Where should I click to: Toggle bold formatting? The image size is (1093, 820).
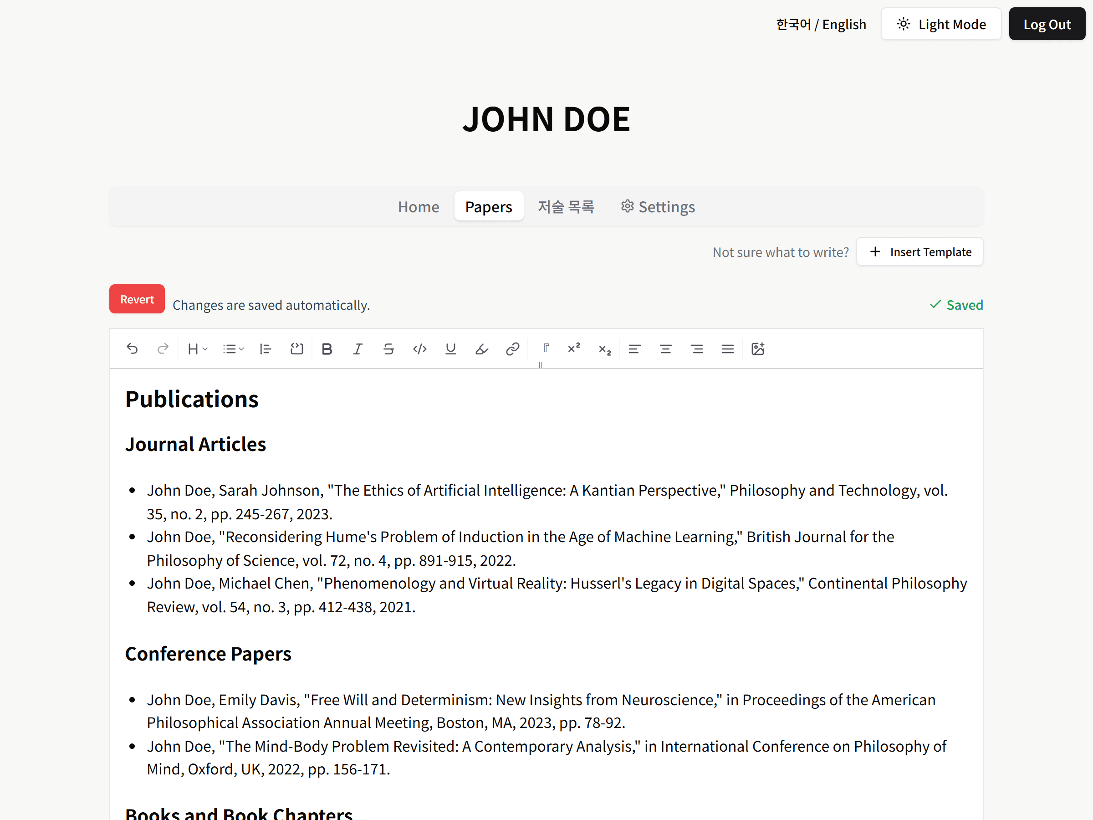pyautogui.click(x=327, y=349)
